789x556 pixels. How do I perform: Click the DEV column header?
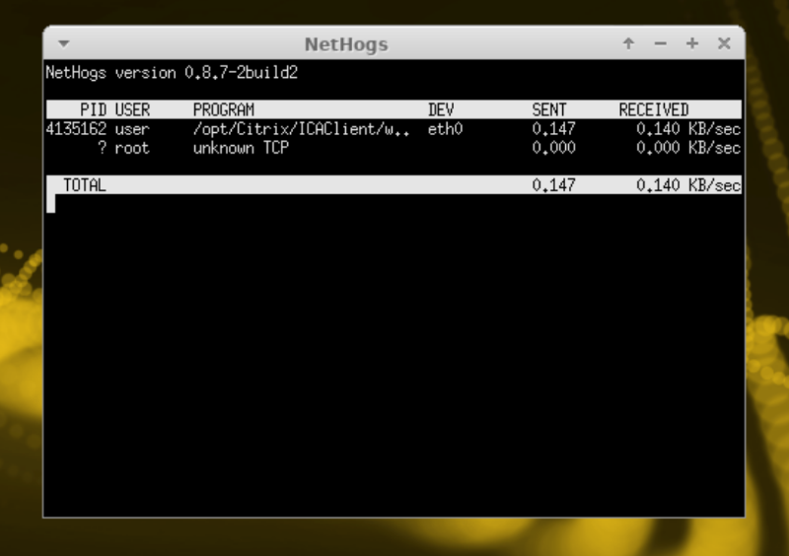point(441,109)
